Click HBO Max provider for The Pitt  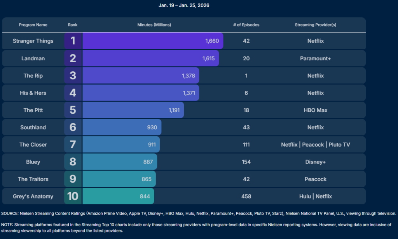pyautogui.click(x=315, y=110)
